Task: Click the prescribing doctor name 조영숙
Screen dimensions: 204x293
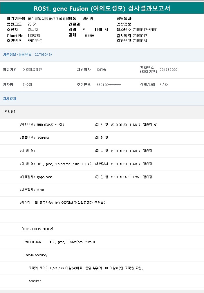Action: click(102, 70)
